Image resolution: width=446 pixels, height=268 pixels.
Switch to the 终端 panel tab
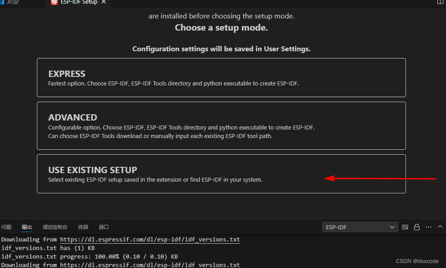tap(83, 227)
